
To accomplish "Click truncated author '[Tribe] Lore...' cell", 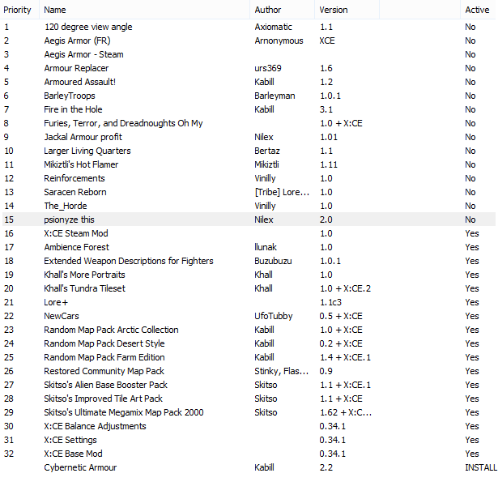I will point(282,192).
